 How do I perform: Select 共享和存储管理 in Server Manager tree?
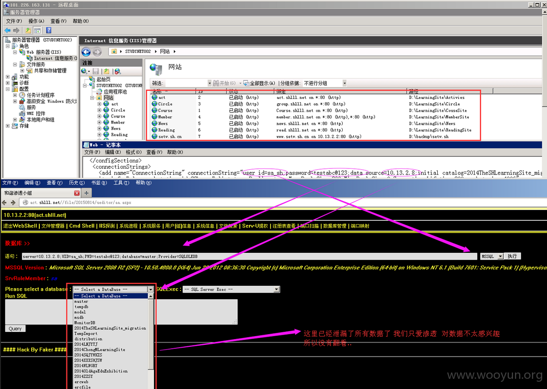[x=50, y=70]
